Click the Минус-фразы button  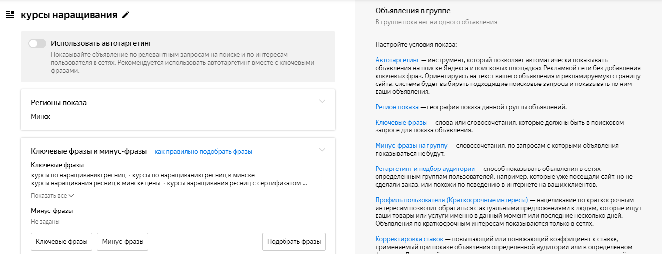[x=123, y=242]
